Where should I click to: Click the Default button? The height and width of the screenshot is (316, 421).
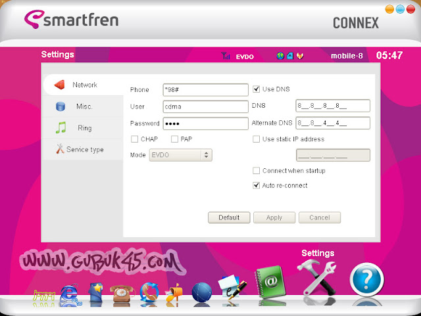click(229, 217)
